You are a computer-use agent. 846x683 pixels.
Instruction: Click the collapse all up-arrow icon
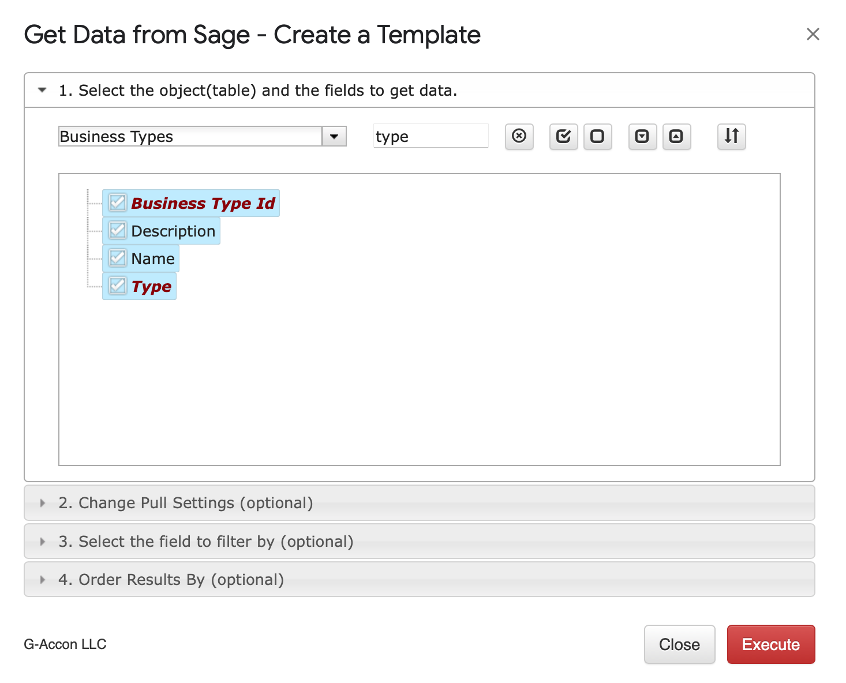pyautogui.click(x=676, y=137)
